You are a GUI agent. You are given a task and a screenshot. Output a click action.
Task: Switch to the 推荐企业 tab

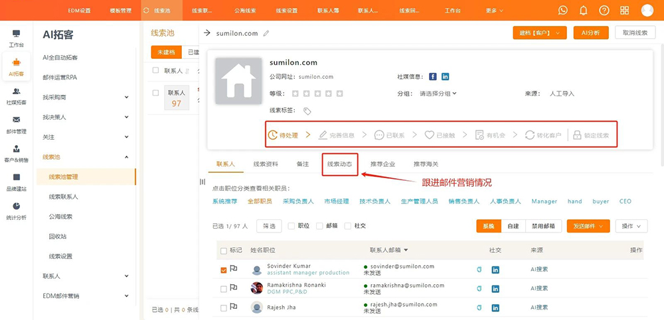point(382,164)
